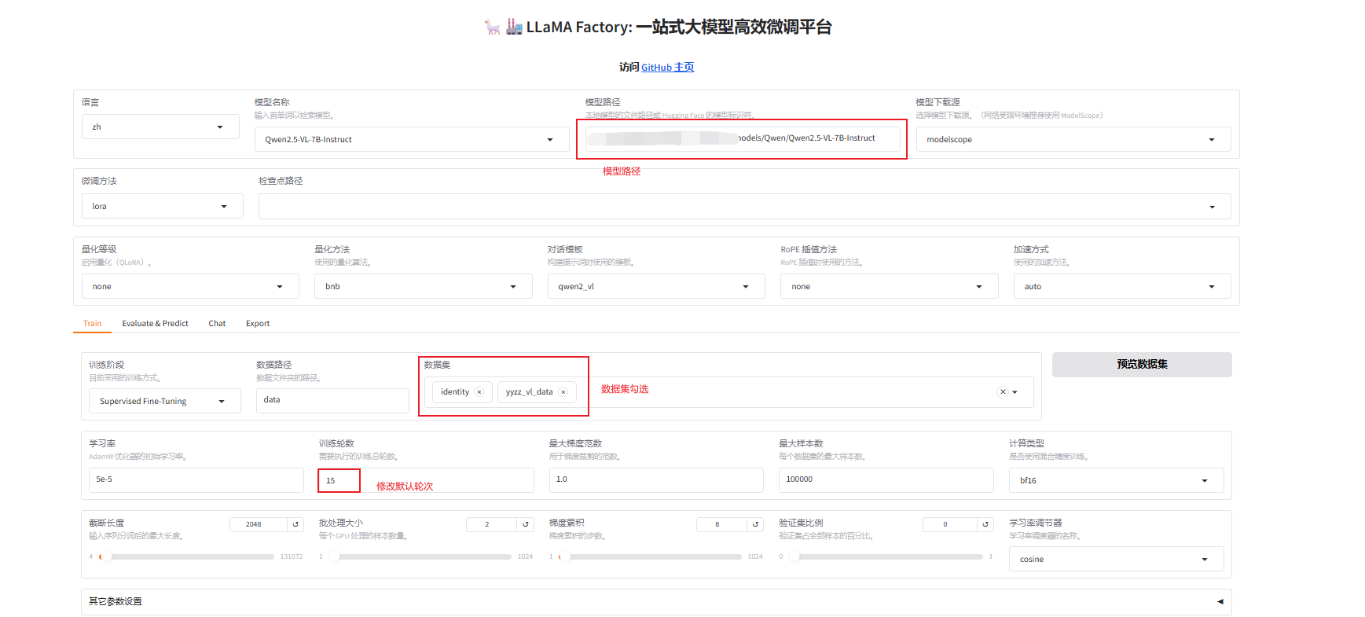The height and width of the screenshot is (617, 1365).
Task: Open the 模型下载源 modelscope dropdown
Action: pyautogui.click(x=1073, y=139)
